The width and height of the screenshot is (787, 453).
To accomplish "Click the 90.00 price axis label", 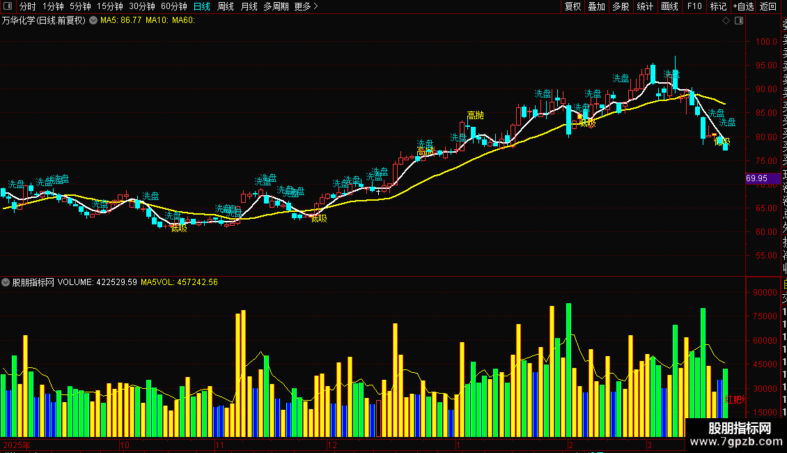I will click(766, 89).
